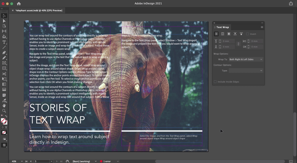Toggle the make all settings same link

238,44
